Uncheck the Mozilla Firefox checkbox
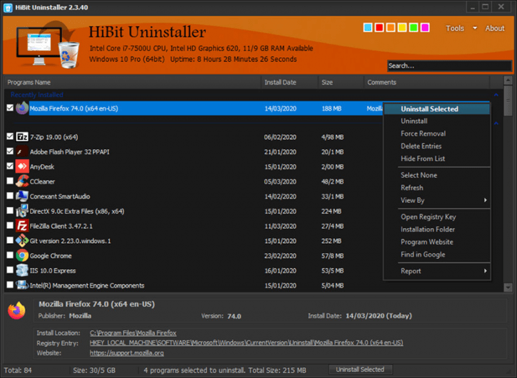 [x=10, y=107]
